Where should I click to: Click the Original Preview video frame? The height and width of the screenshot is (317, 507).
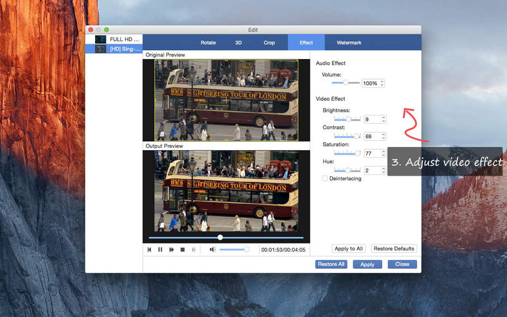(x=226, y=100)
